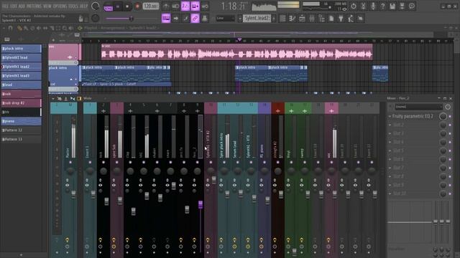The width and height of the screenshot is (460, 258).
Task: Click the export icon right of save
Action: tap(402, 6)
